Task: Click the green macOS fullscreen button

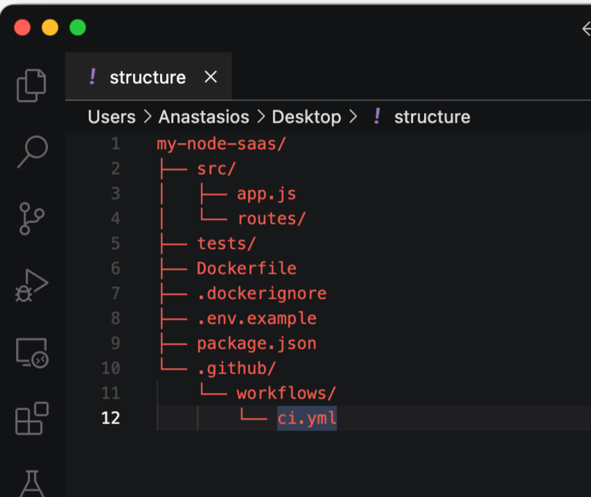Action: tap(78, 28)
